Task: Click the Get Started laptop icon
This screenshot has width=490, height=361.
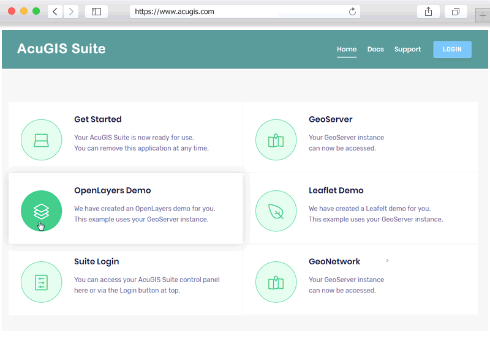Action: 41,140
